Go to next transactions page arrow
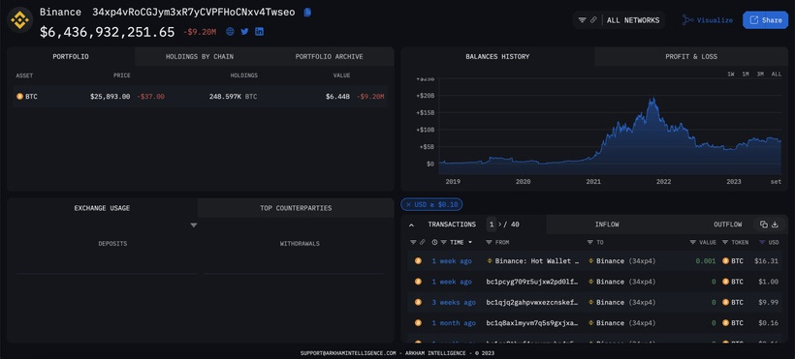Viewport: 795px width, 359px height. (500, 224)
